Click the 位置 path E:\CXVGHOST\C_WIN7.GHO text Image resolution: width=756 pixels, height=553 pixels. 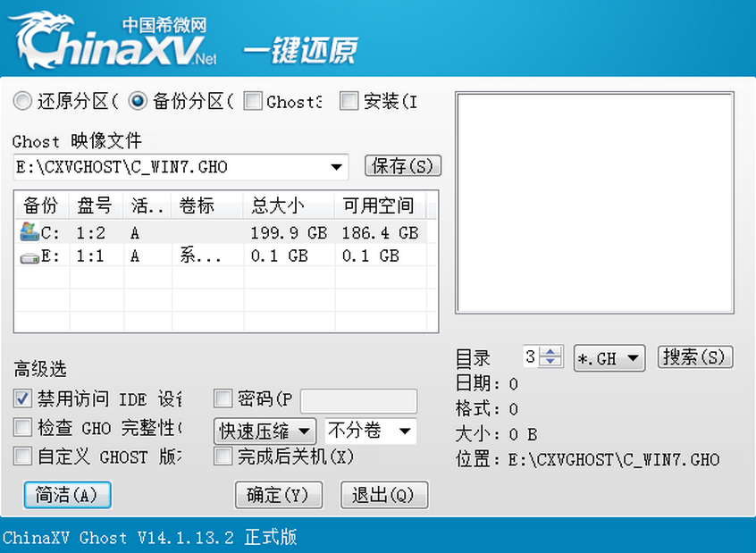click(x=614, y=460)
